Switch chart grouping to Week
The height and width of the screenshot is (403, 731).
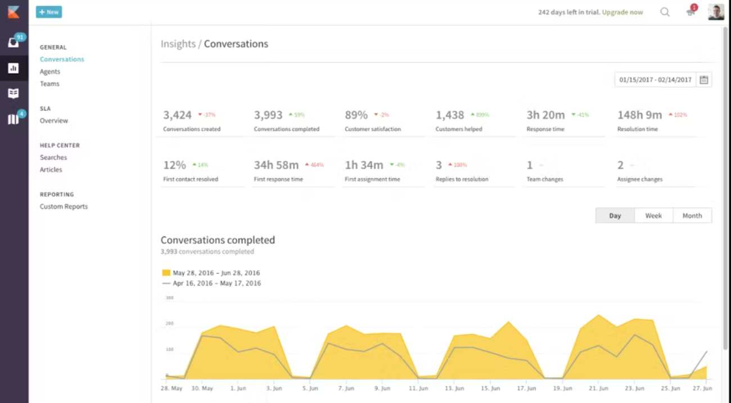click(x=653, y=215)
